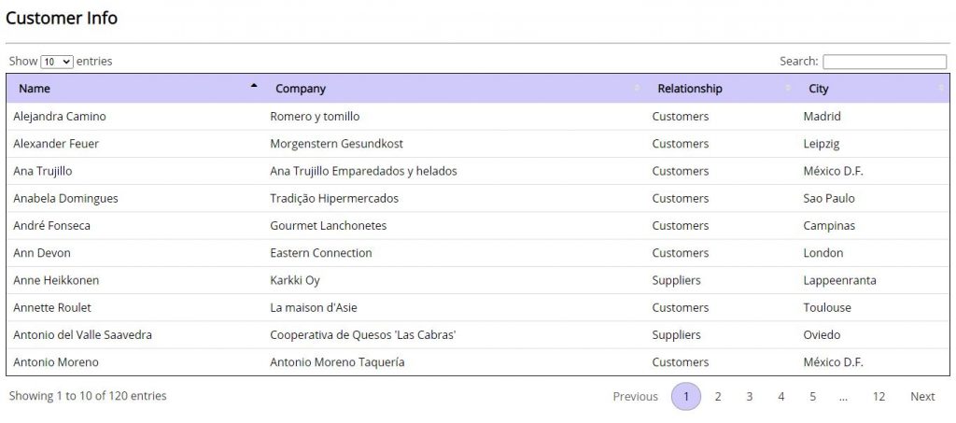Image resolution: width=956 pixels, height=423 pixels.
Task: Select the Alejandra Camino row
Action: coord(478,117)
